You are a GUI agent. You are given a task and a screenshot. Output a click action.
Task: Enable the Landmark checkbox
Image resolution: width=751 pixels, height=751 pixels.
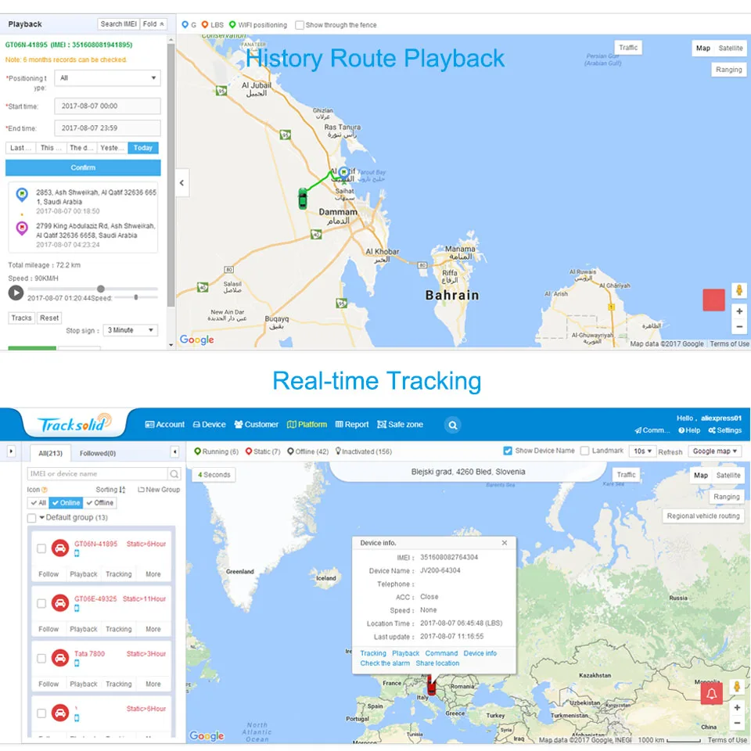coord(585,451)
